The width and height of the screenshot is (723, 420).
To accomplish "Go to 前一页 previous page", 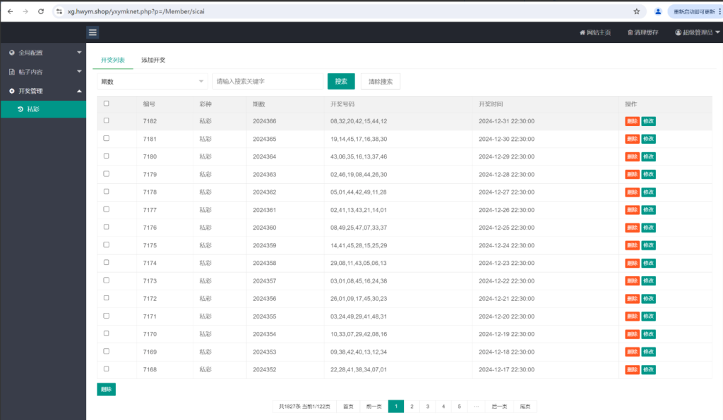I will [374, 407].
